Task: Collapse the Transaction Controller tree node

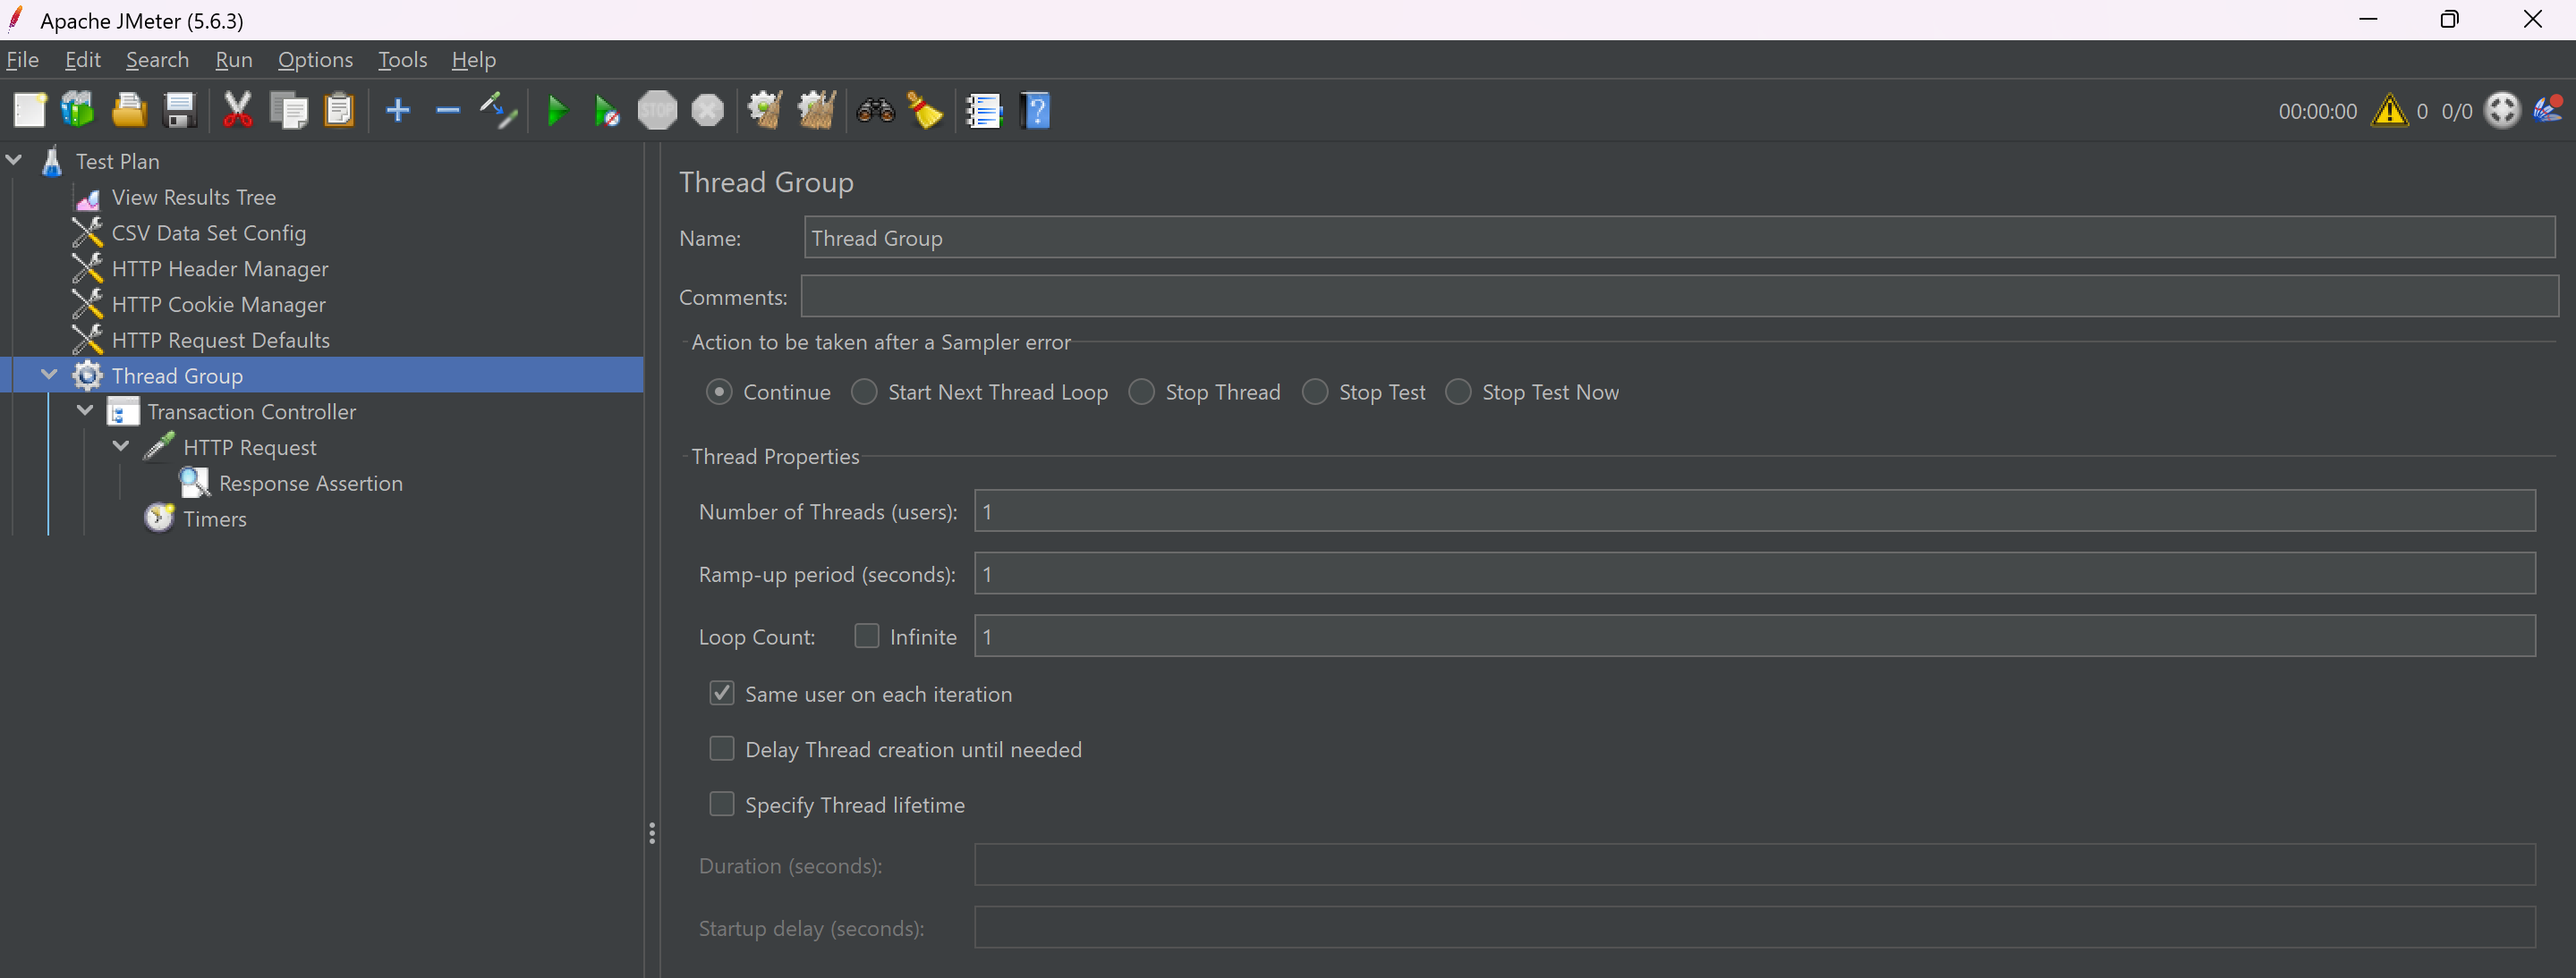Action: pos(85,410)
